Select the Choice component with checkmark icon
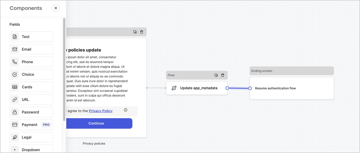This screenshot has height=153, width=360. click(x=31, y=74)
